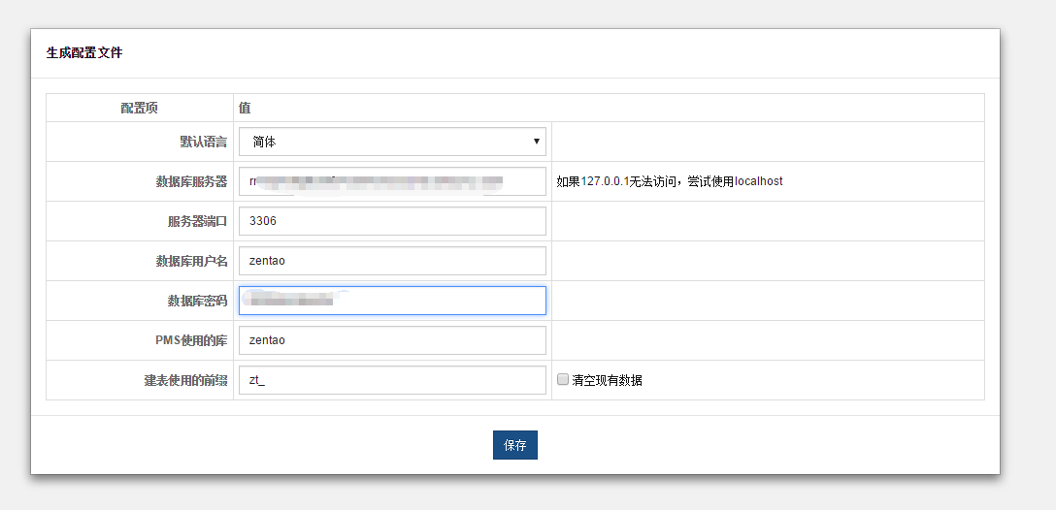The image size is (1056, 510).
Task: Click into the 数据库服务器 address field
Action: 392,181
